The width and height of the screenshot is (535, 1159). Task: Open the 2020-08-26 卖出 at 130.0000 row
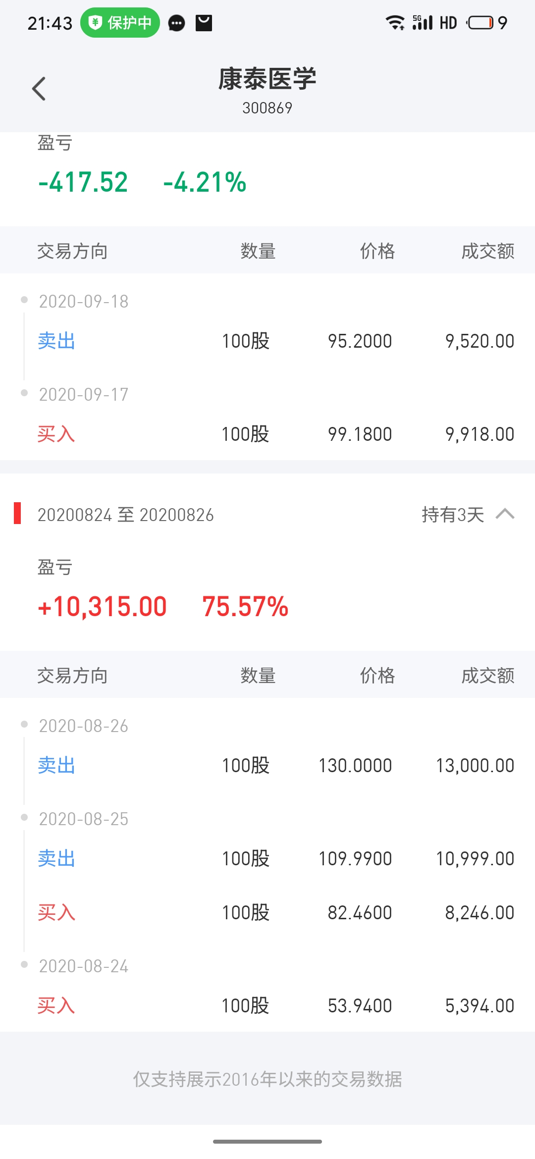click(x=267, y=766)
